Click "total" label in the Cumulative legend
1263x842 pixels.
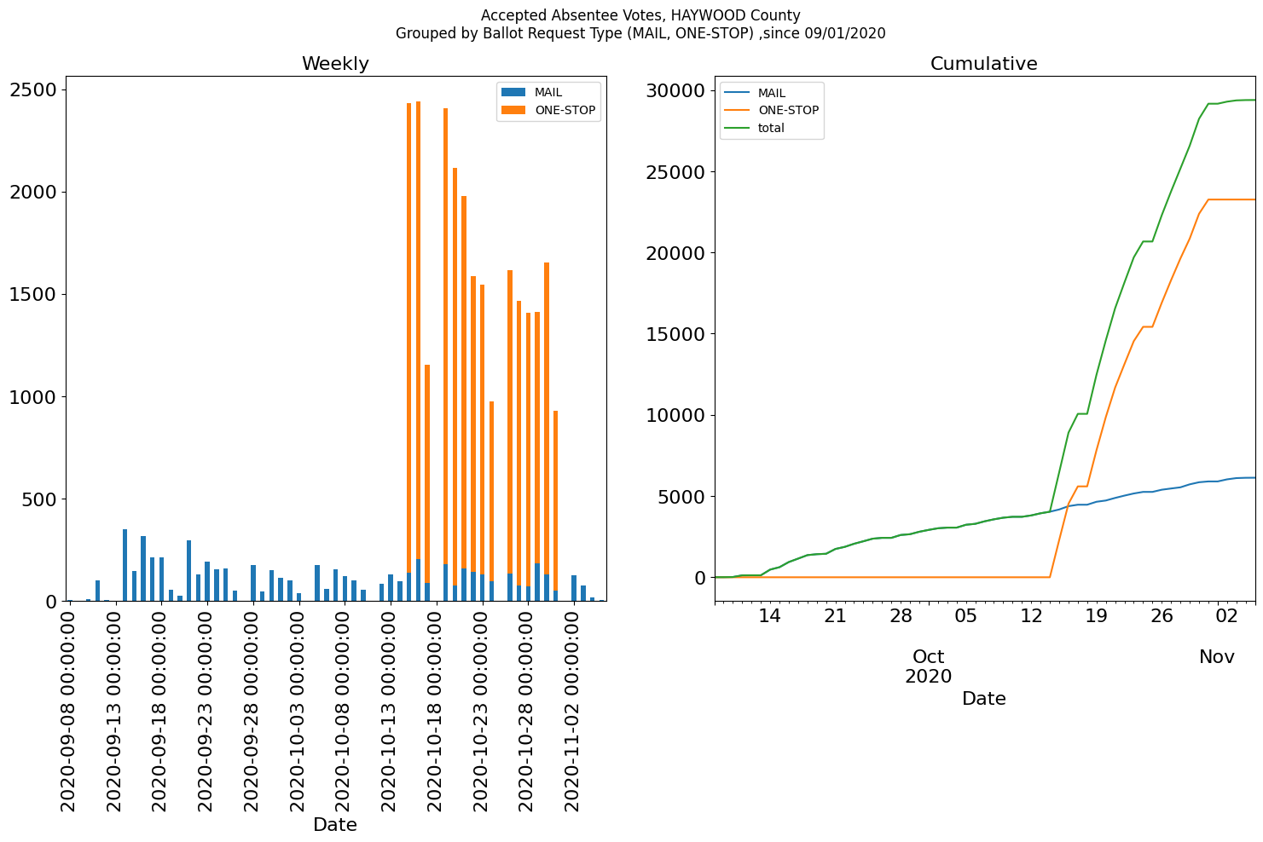771,129
